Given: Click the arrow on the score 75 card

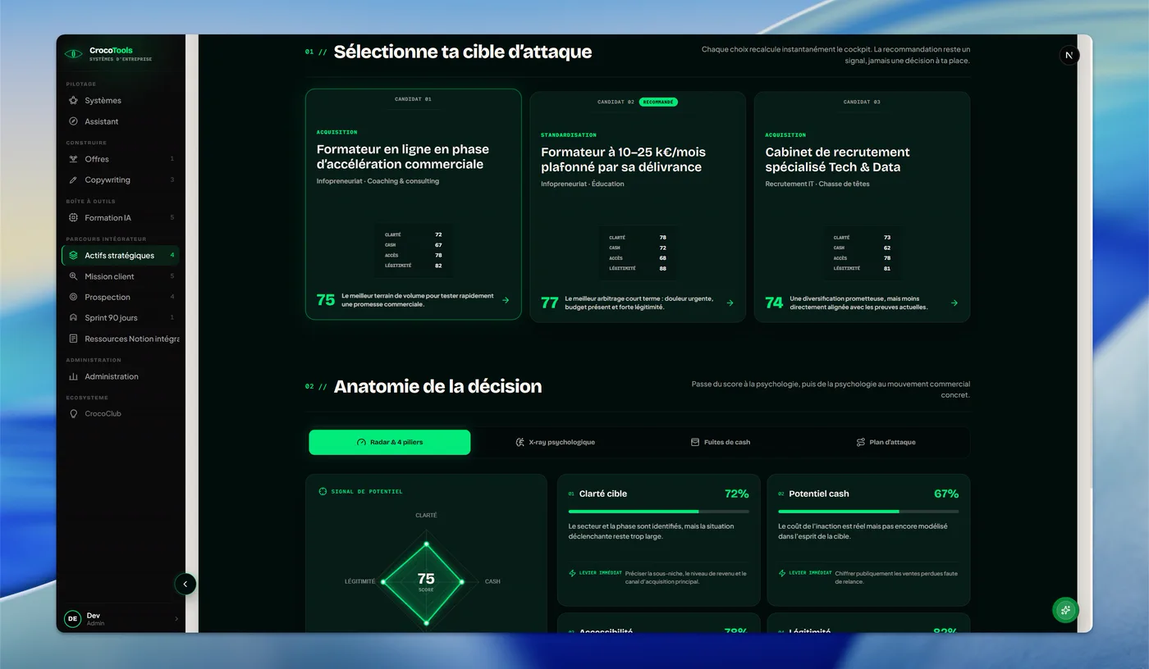Looking at the screenshot, I should point(506,300).
